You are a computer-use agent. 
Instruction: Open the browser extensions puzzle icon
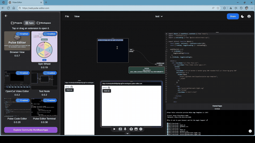point(224,8)
